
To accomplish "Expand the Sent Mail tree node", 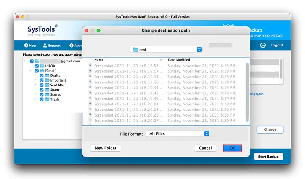I will pyautogui.click(x=35, y=85).
